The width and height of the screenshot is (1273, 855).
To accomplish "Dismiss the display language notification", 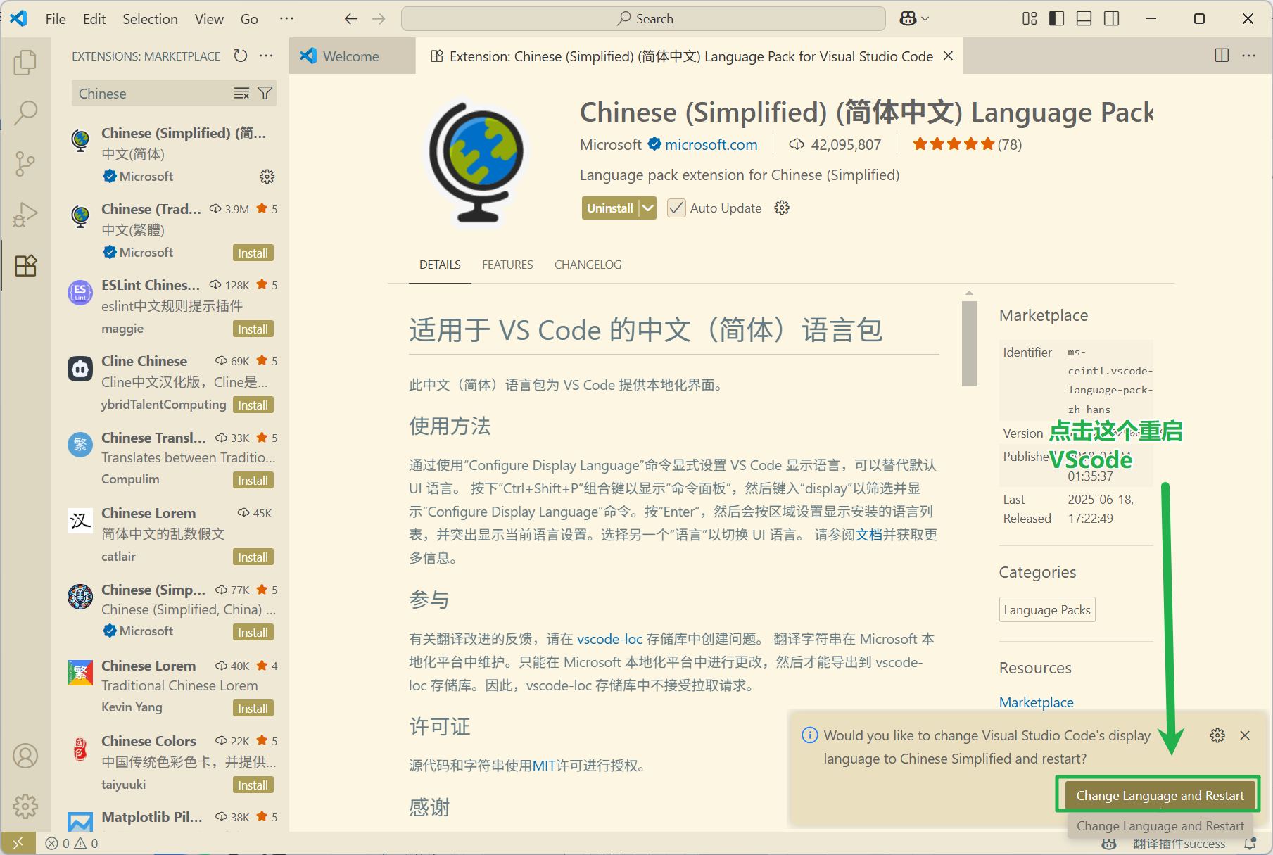I will (1245, 735).
